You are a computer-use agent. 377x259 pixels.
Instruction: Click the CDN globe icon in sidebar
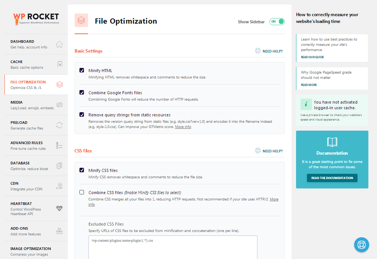tap(59, 186)
